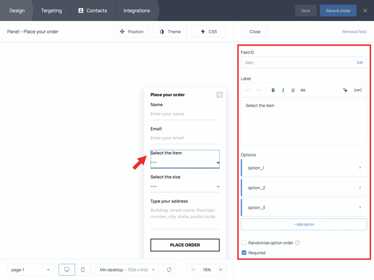Refresh the panel preview
374x280 pixels.
(169, 269)
